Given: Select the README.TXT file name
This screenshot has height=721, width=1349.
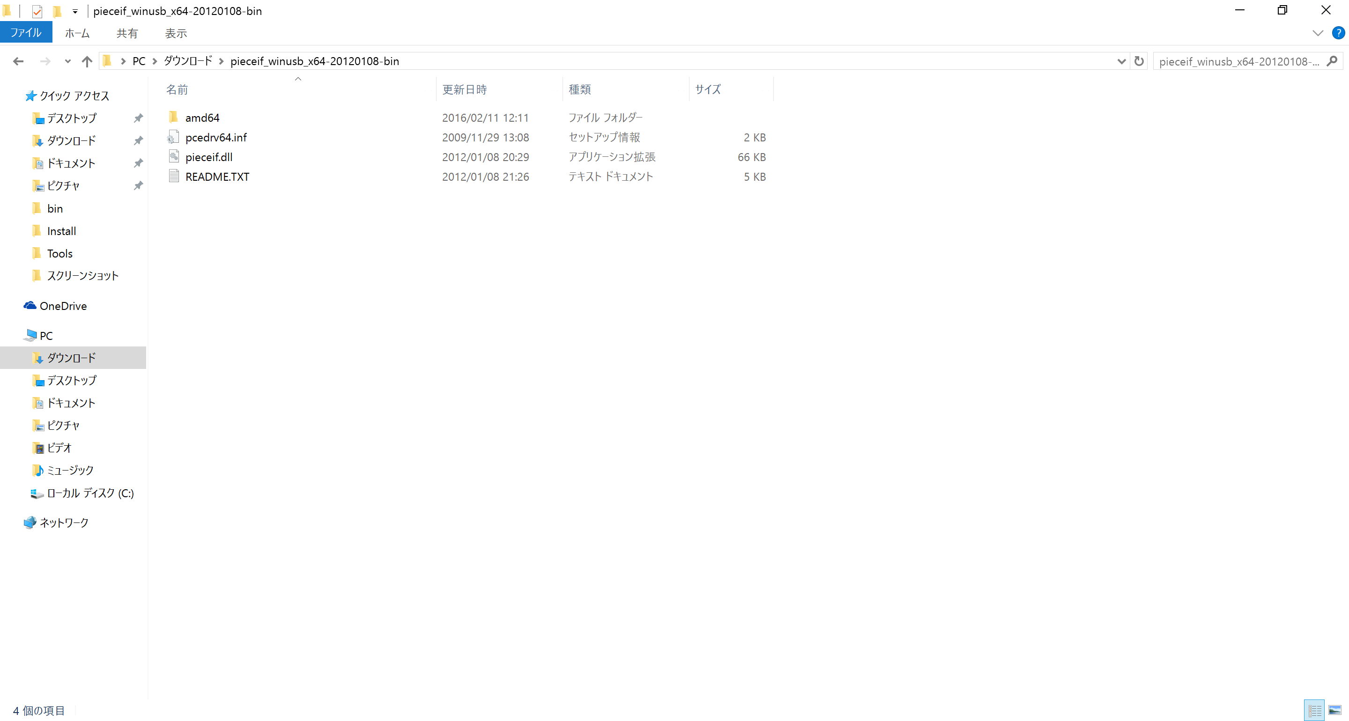Looking at the screenshot, I should point(217,177).
